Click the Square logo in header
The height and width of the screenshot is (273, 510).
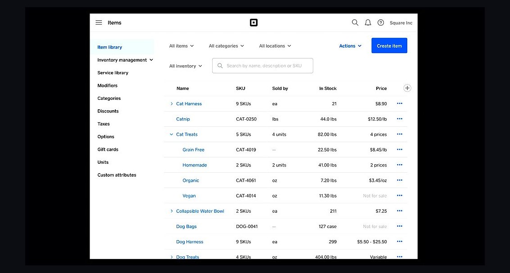254,23
